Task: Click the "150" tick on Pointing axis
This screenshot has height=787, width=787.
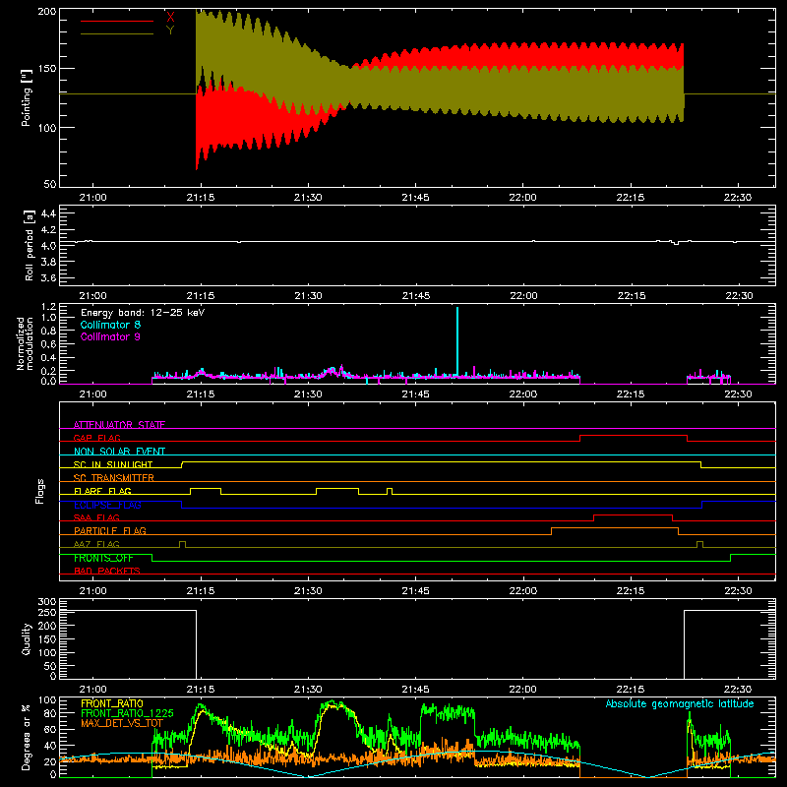Action: (x=47, y=69)
